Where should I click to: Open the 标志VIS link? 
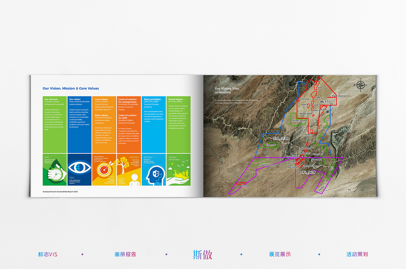tap(48, 254)
